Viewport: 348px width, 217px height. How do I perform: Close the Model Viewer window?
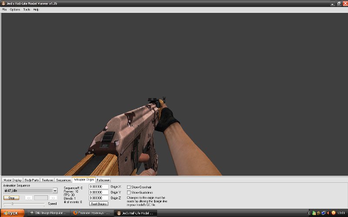345,3
